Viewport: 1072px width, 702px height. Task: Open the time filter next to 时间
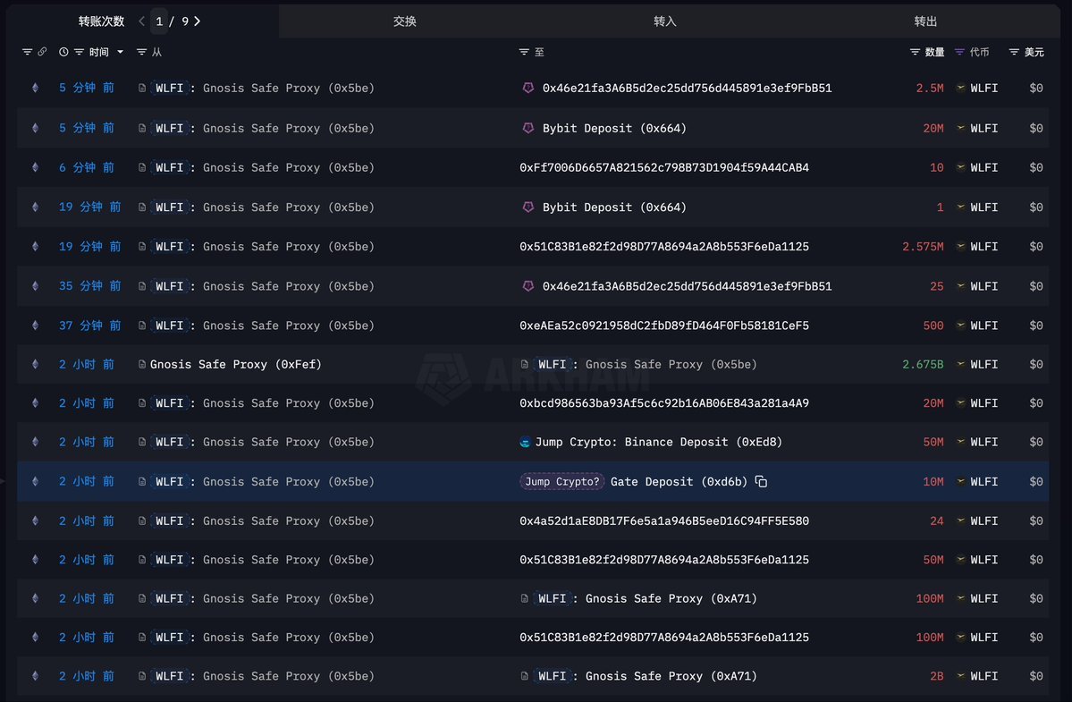(79, 52)
